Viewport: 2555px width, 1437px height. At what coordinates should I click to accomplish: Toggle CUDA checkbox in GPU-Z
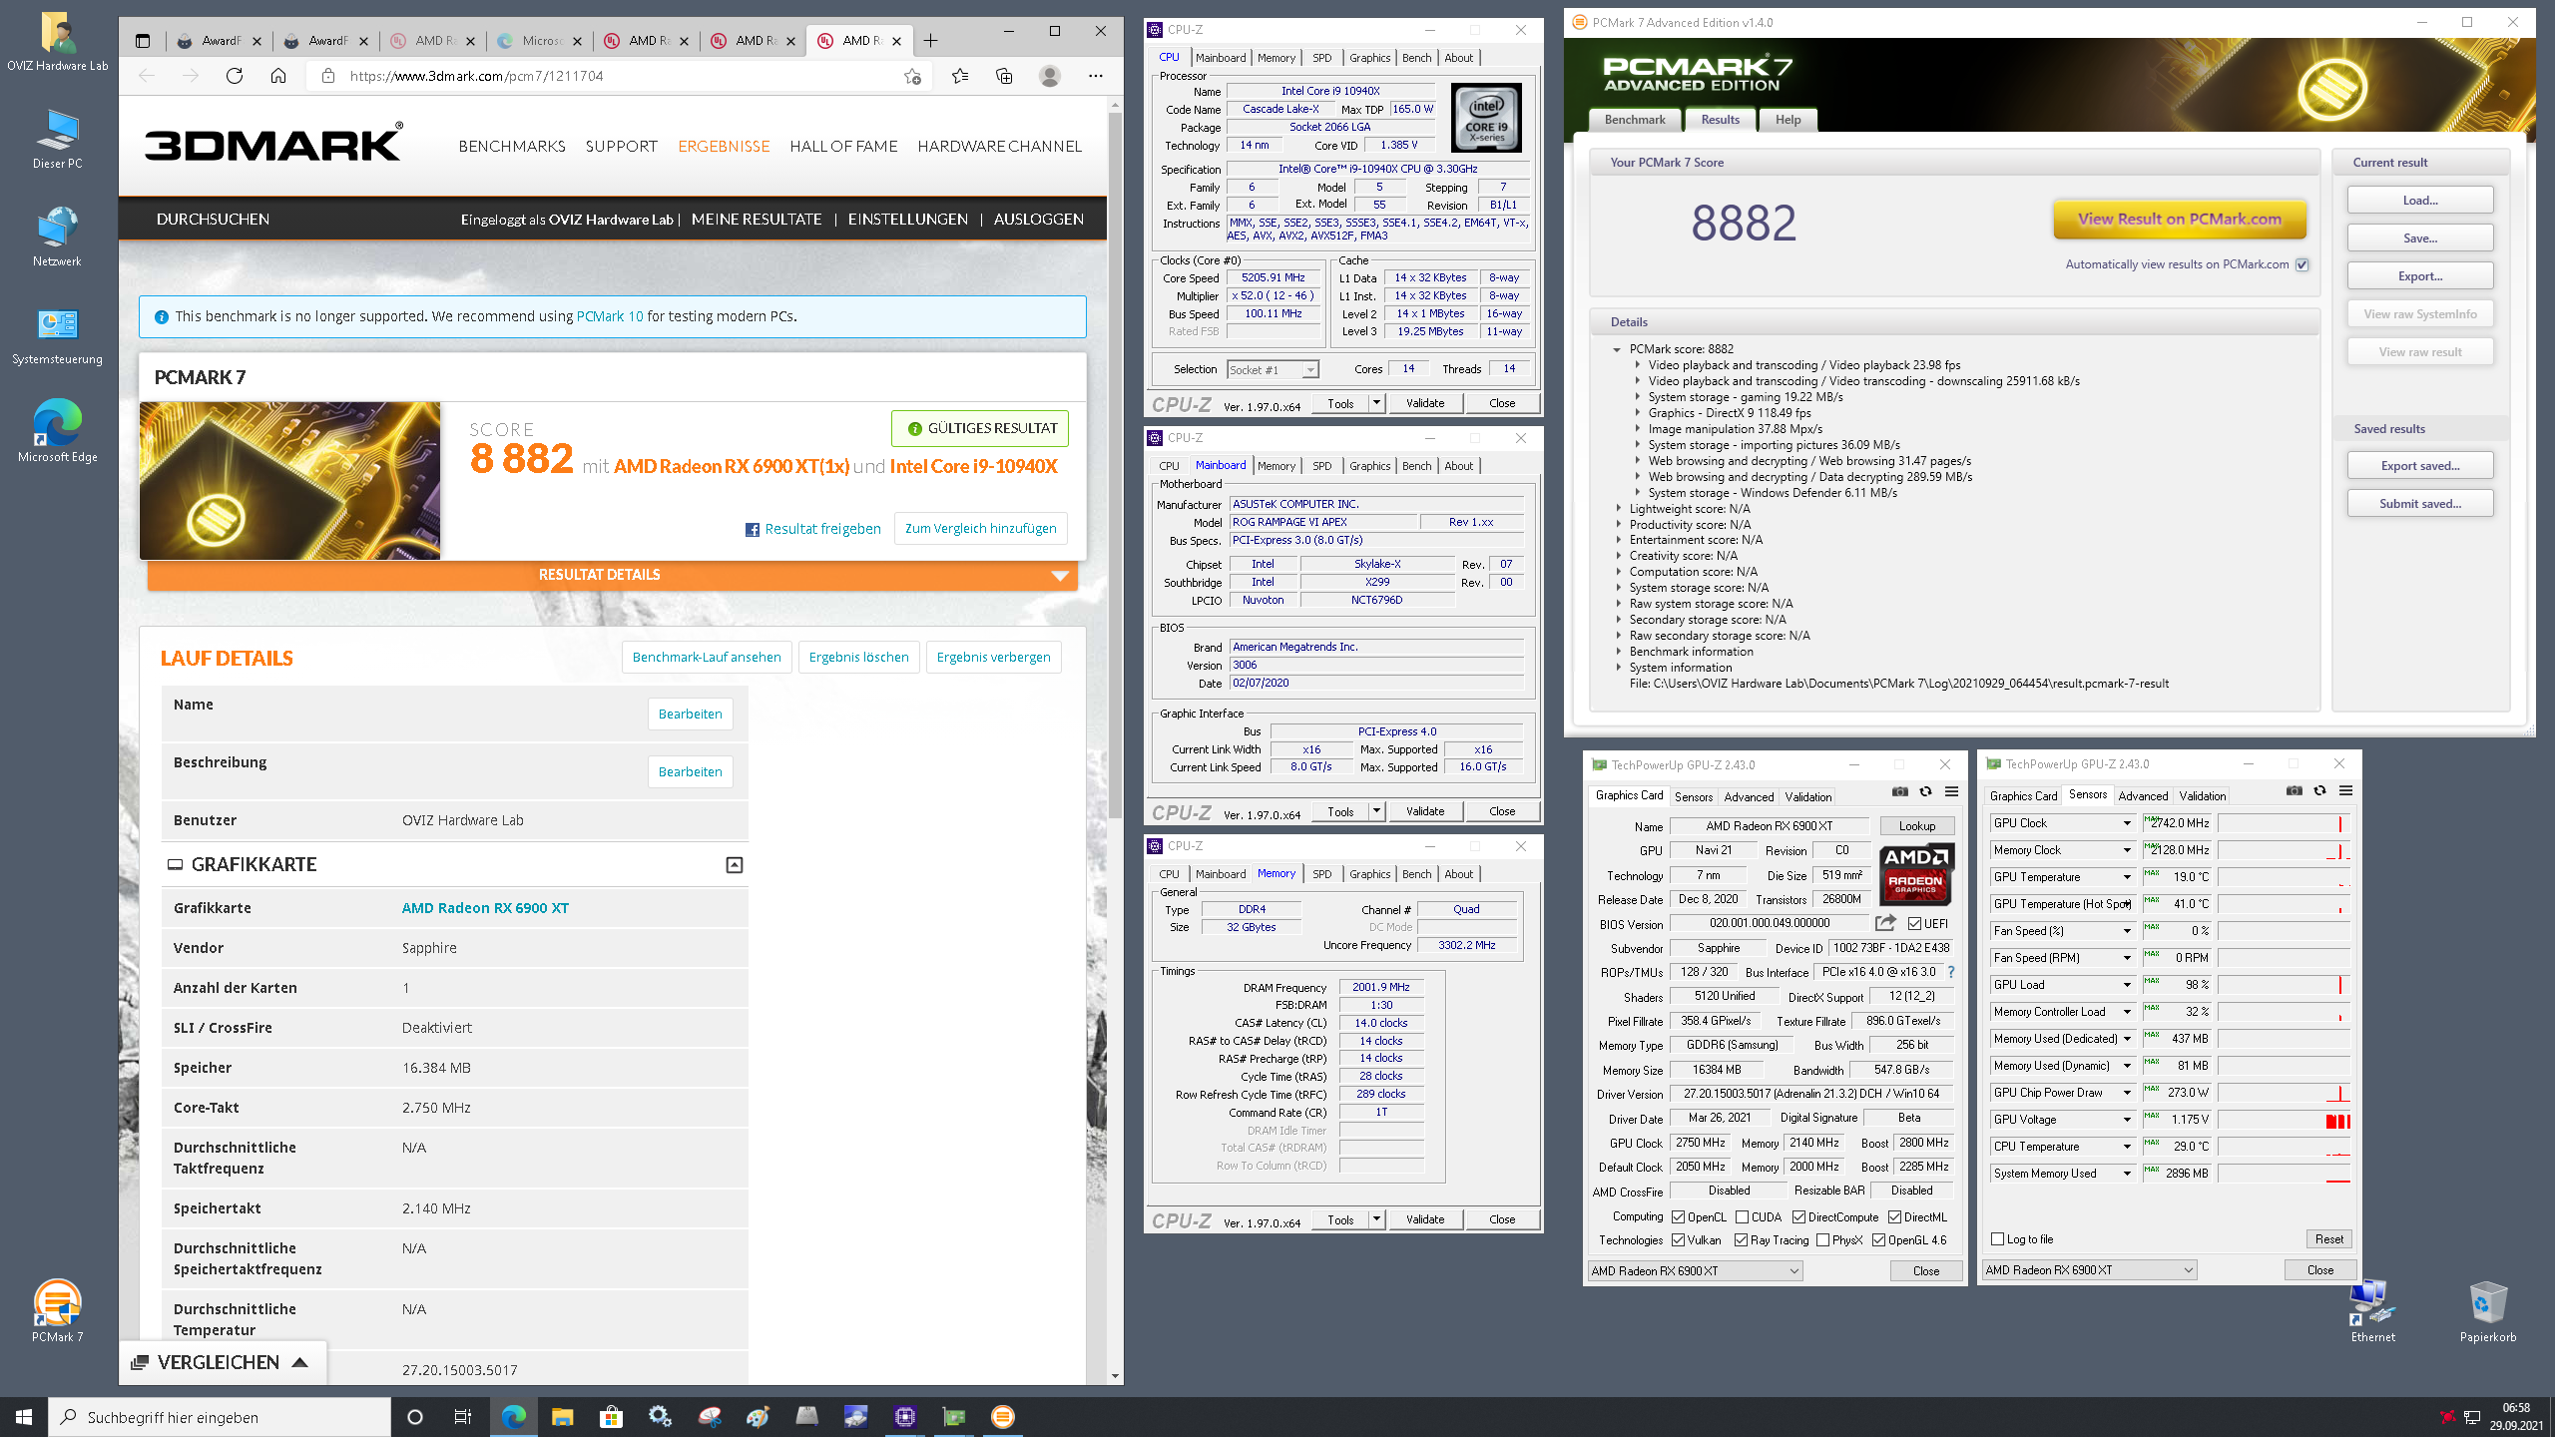[1743, 1216]
